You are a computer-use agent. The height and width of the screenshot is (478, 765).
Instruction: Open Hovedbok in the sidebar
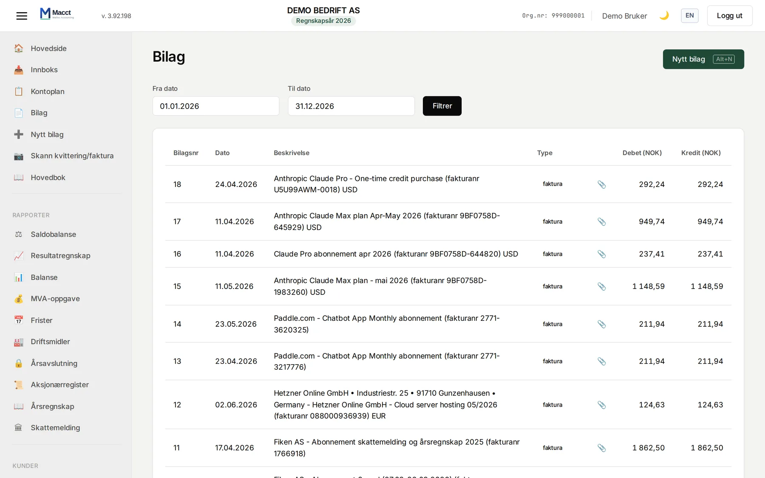[x=48, y=177]
